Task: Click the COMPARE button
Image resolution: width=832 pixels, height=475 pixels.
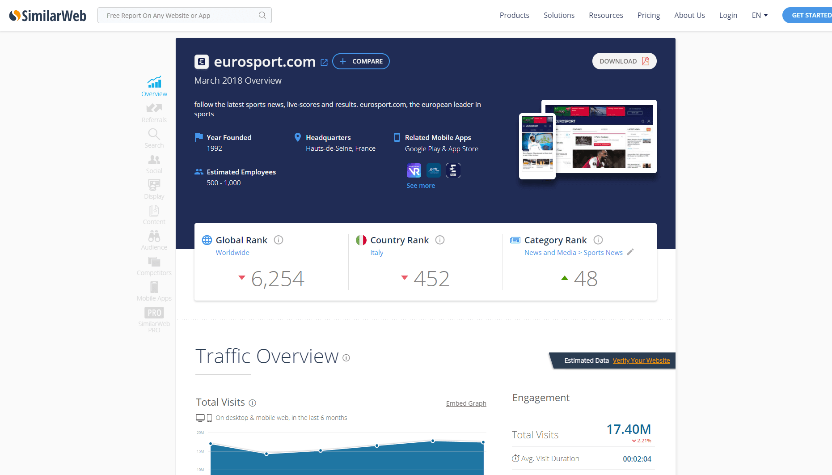Action: tap(361, 61)
